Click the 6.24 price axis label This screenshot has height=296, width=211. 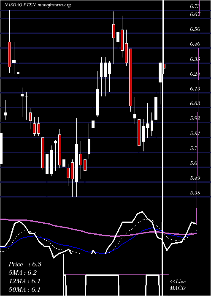tap(195, 74)
